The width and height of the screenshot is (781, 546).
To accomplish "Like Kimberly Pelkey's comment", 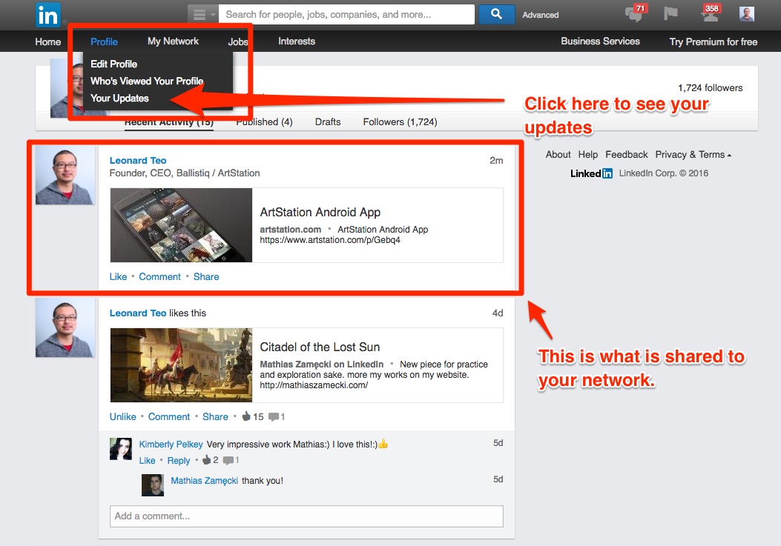I will coord(147,460).
